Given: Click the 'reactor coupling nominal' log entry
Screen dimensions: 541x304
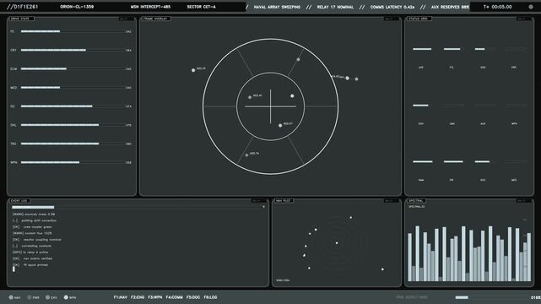Looking at the screenshot, I should [36, 240].
